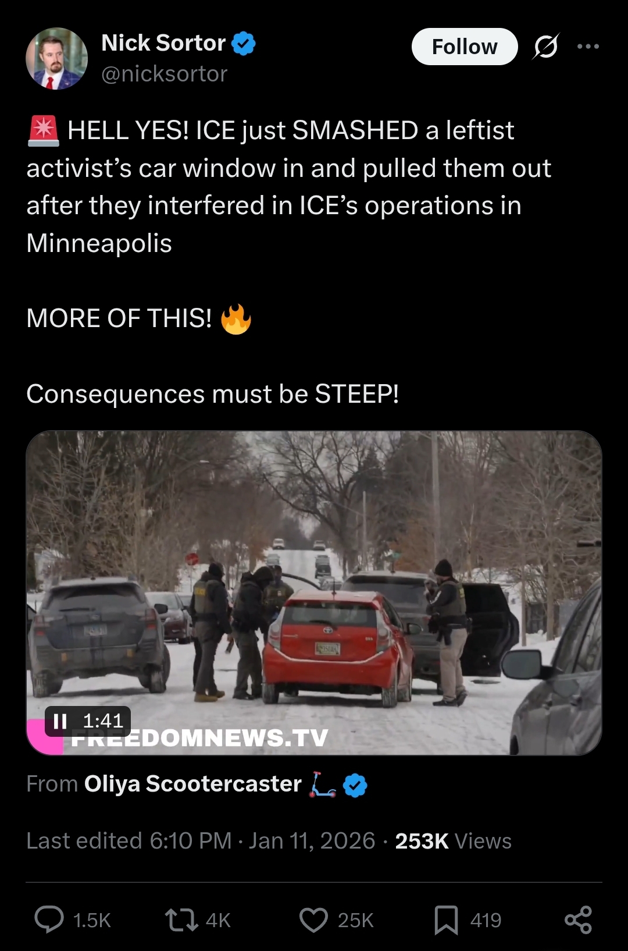Viewport: 628px width, 951px height.
Task: Open the Nick Sortor display name
Action: [163, 42]
